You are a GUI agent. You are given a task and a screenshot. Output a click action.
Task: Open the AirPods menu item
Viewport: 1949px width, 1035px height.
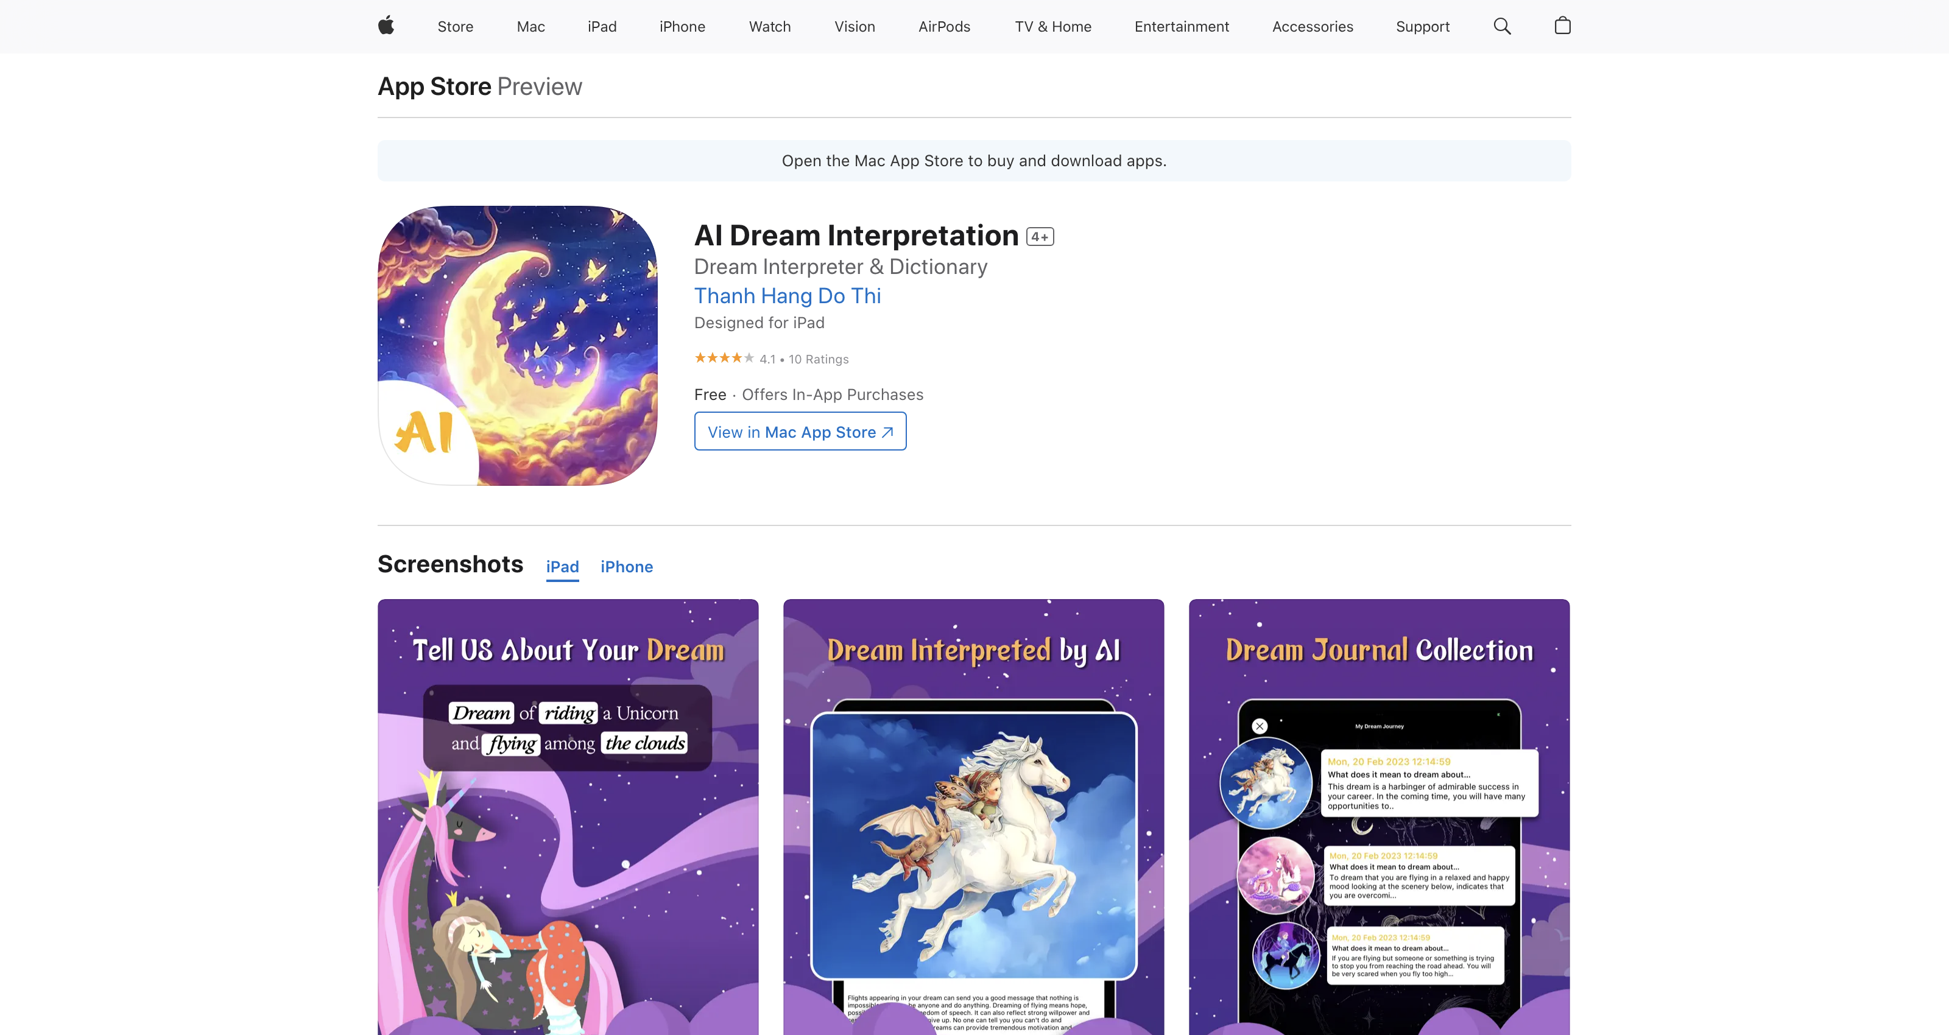tap(944, 26)
